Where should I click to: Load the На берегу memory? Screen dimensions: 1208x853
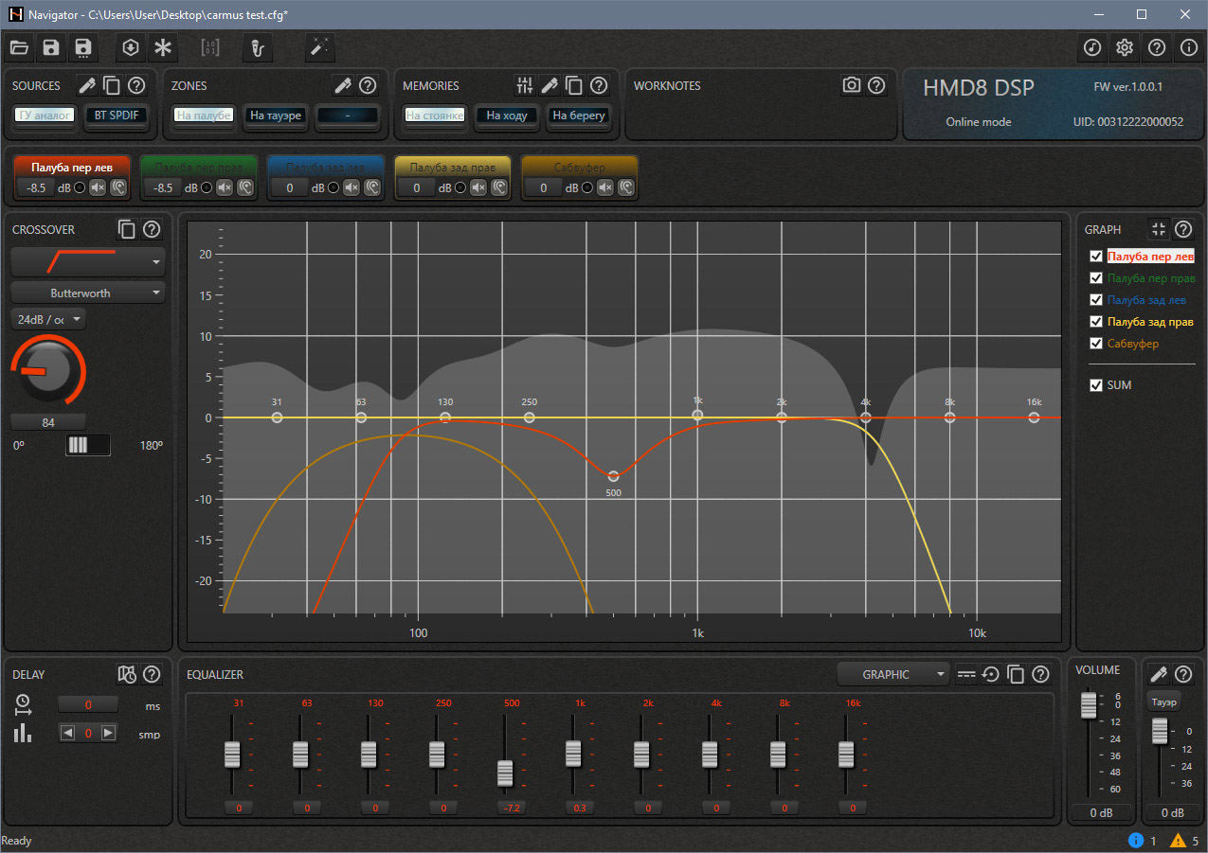point(579,116)
